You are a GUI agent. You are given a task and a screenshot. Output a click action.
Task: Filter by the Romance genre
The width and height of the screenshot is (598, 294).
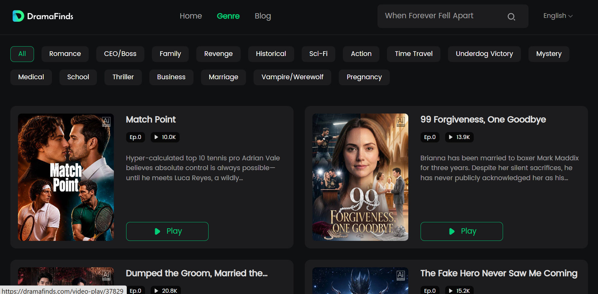(x=65, y=54)
